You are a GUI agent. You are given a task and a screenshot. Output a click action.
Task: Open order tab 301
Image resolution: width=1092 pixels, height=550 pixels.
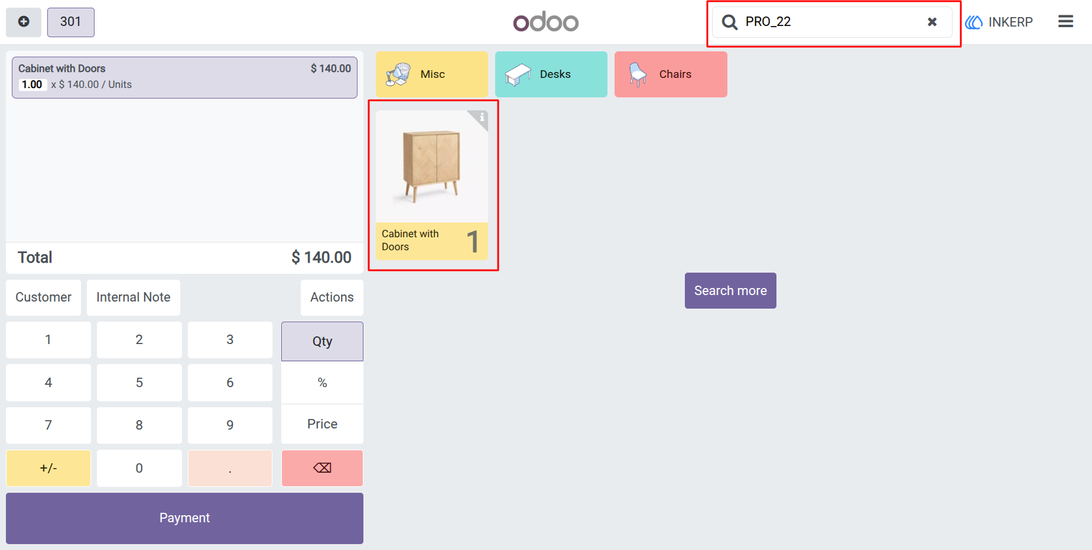(71, 22)
